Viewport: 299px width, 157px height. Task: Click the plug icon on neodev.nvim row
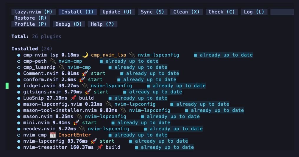pyautogui.click(x=82, y=129)
